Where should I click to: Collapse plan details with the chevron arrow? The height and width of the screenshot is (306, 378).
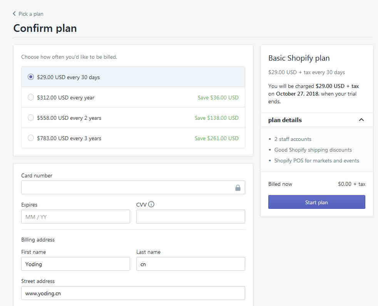pyautogui.click(x=361, y=120)
